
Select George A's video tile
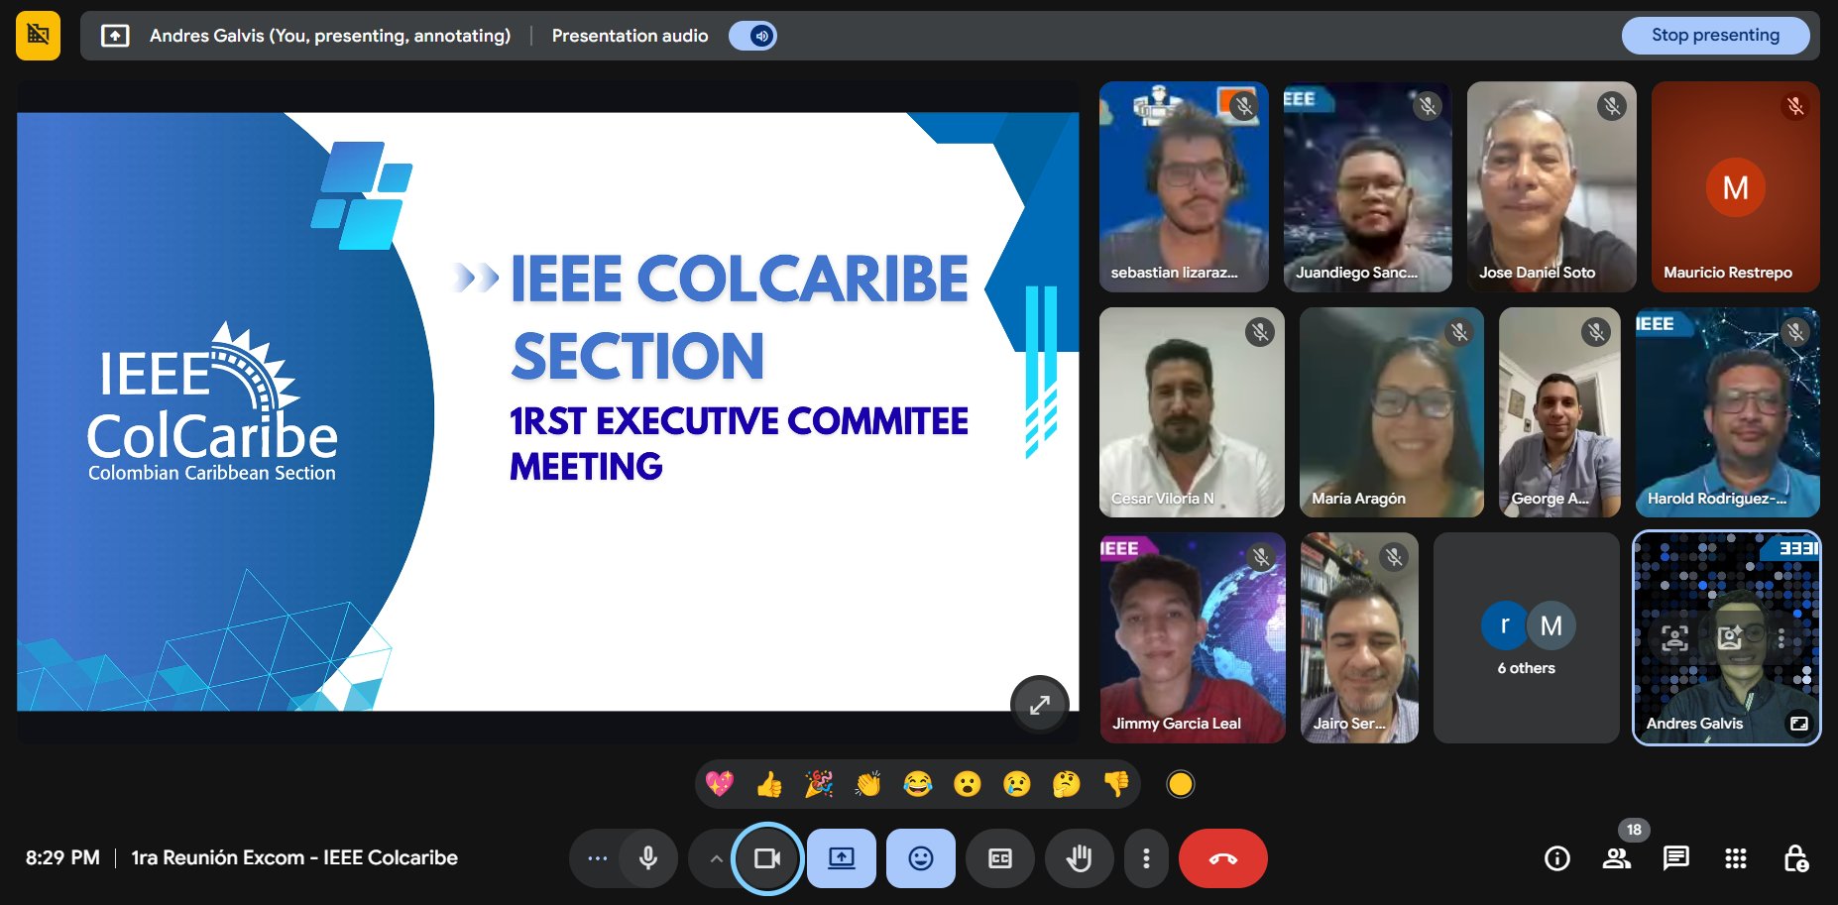[1559, 412]
